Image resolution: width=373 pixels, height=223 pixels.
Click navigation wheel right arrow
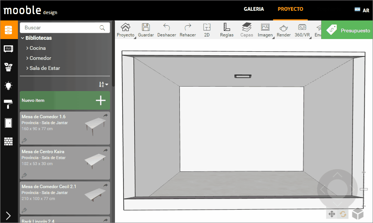(352, 190)
